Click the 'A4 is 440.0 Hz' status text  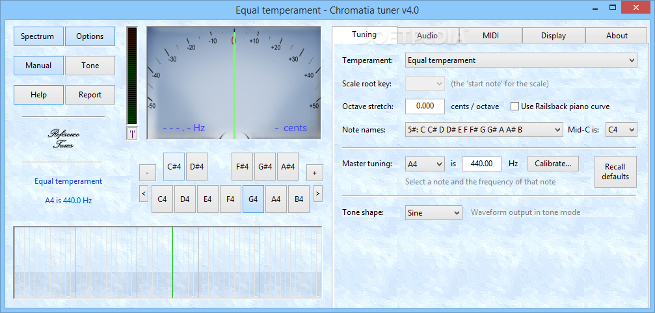pos(68,201)
